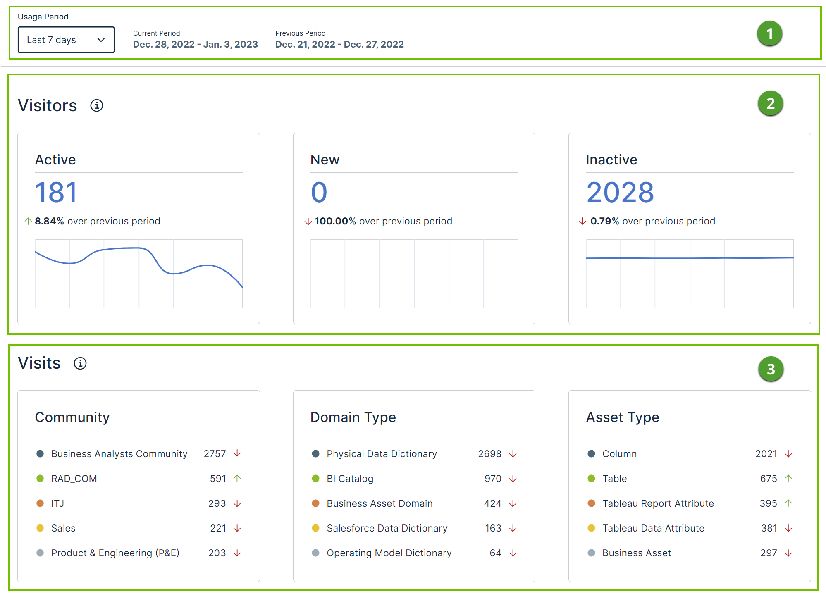Viewport: 826px width, 596px height.
Task: Click the down arrow next to Sales
Action: coord(236,528)
